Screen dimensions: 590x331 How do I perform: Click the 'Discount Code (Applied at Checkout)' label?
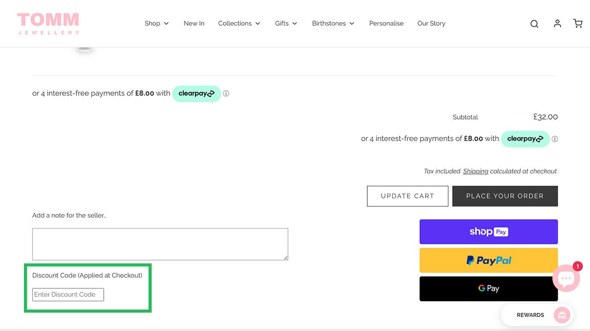[x=87, y=275]
